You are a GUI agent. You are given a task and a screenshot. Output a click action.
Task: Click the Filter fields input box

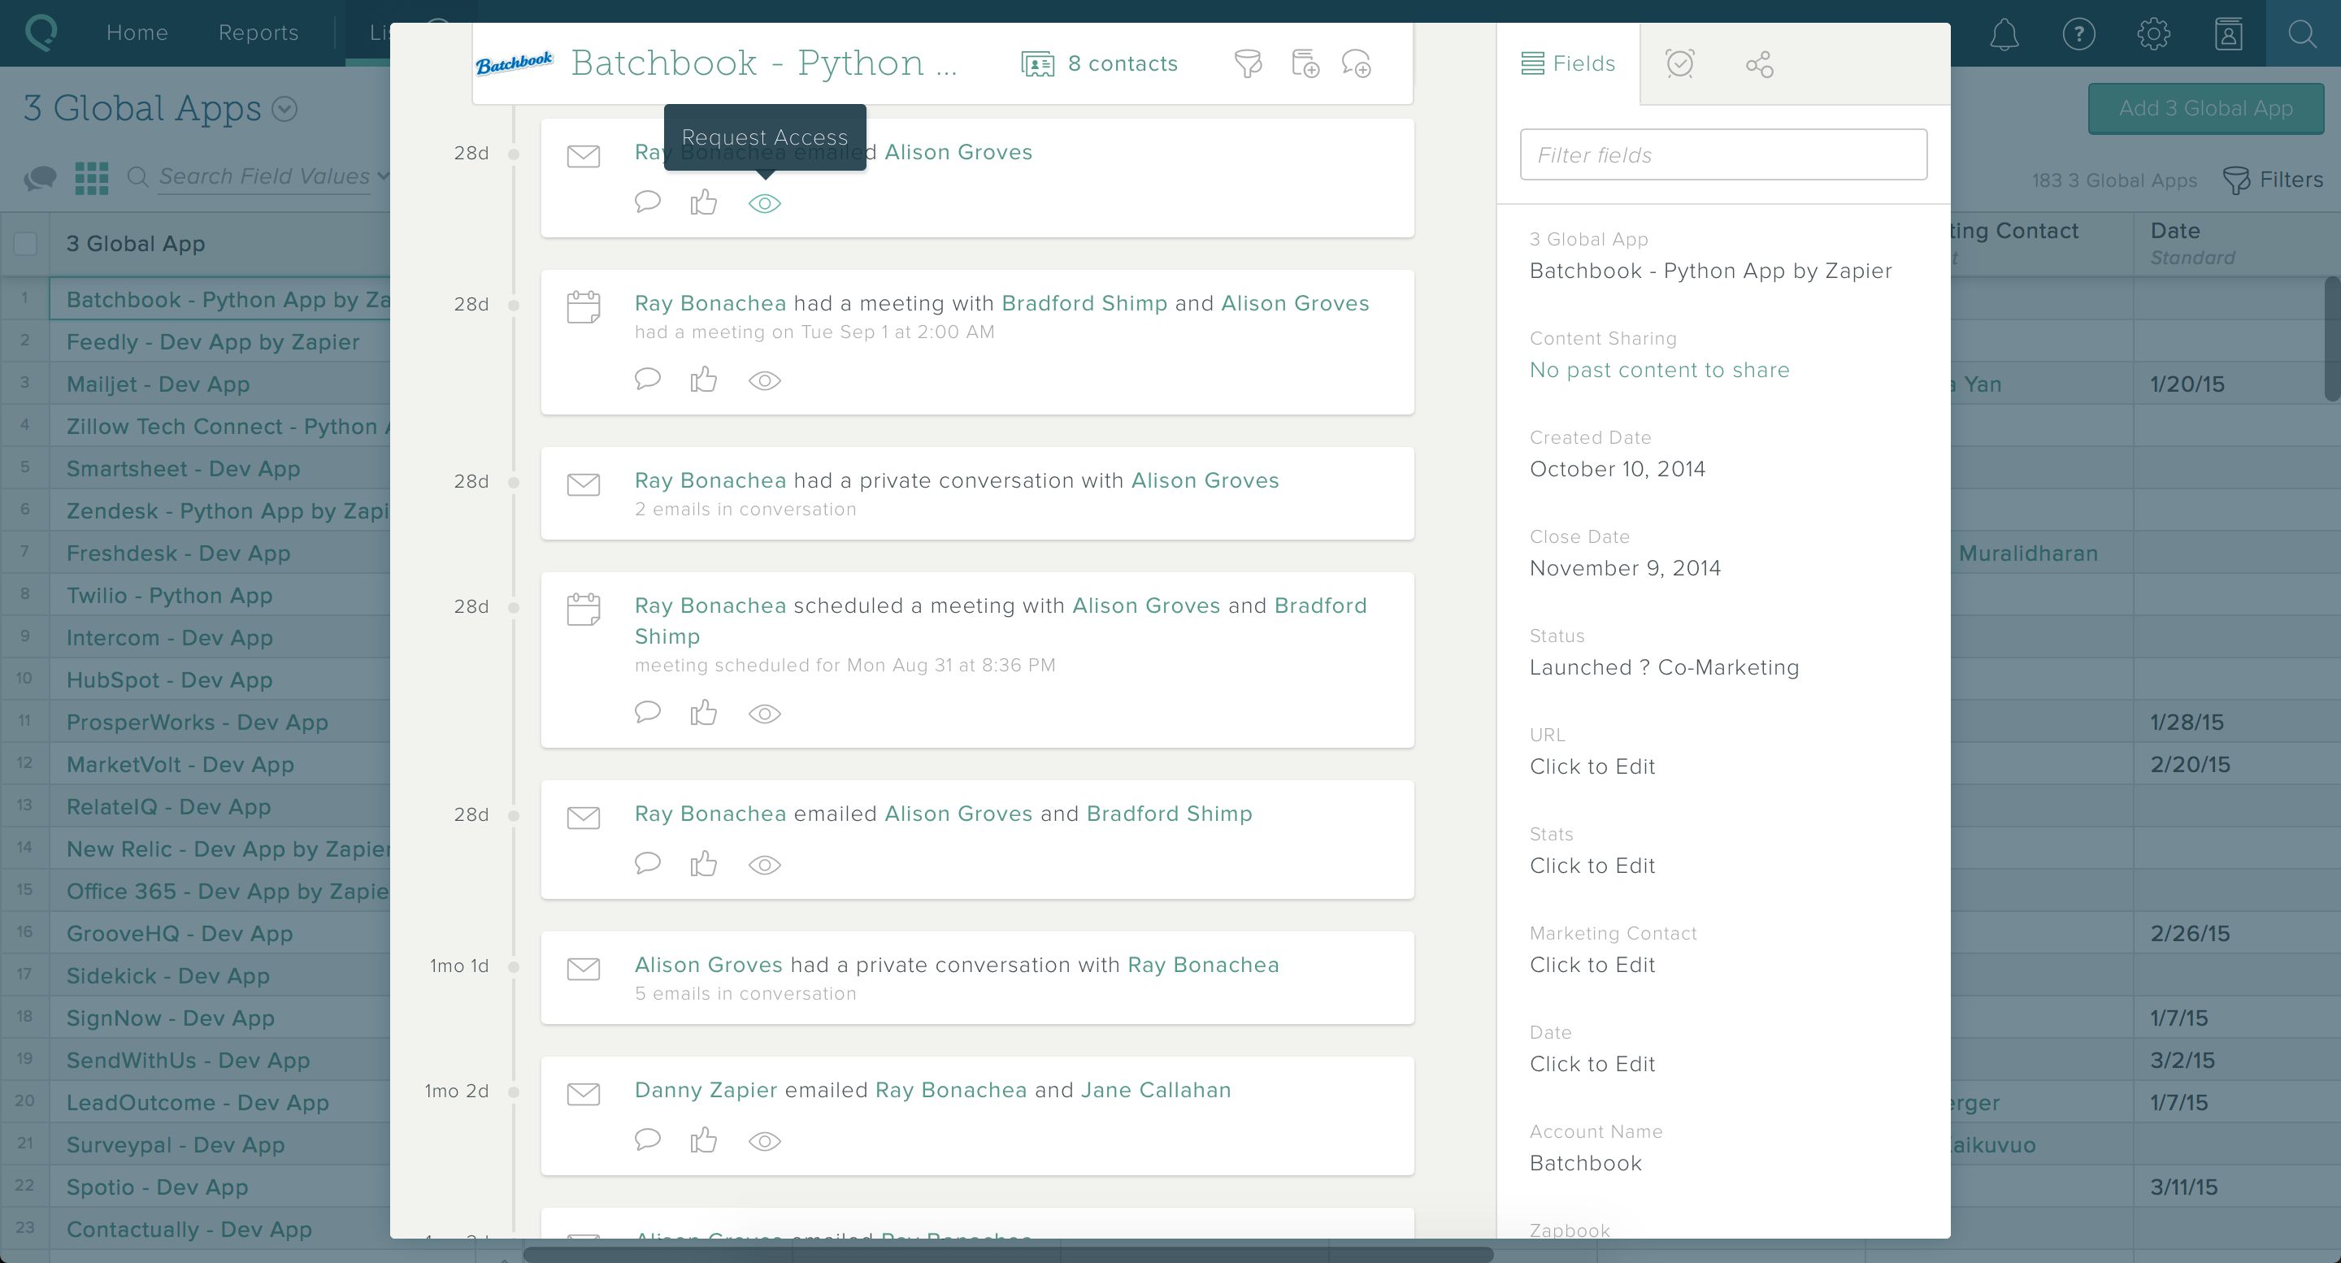click(x=1723, y=154)
